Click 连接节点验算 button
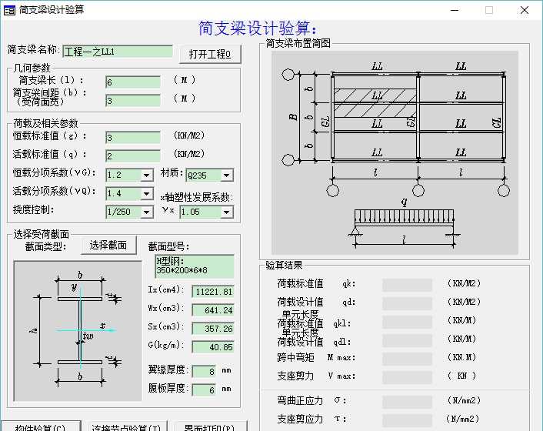This screenshot has height=448, width=543. [127, 426]
